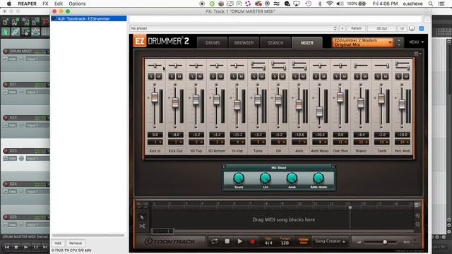This screenshot has width=452, height=254.
Task: Solo the Perc Amb channel
Action: tap(398, 76)
